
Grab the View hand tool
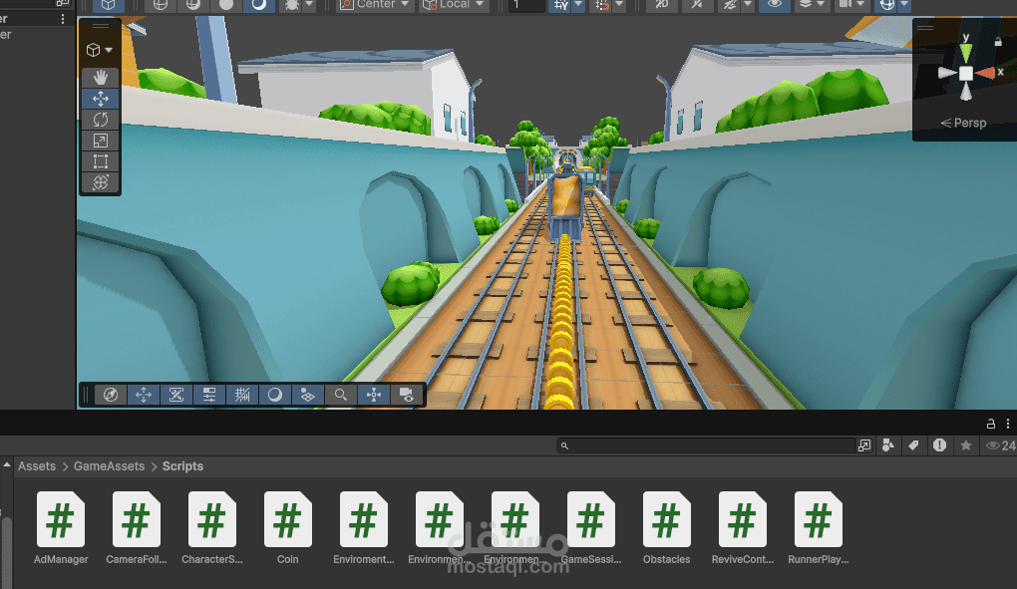coord(100,77)
